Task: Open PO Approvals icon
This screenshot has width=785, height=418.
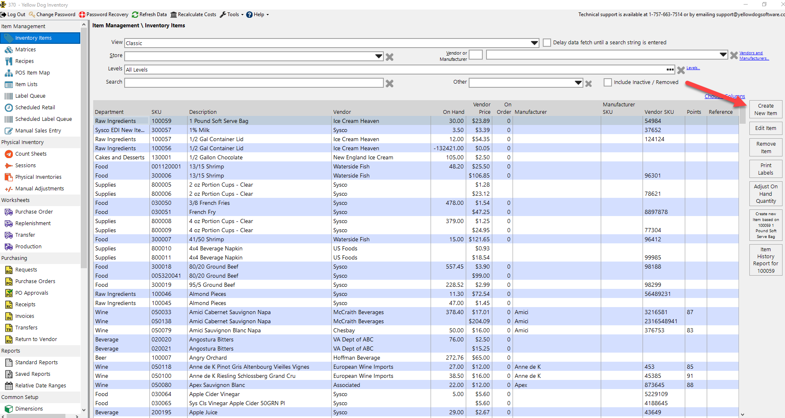Action: click(9, 293)
